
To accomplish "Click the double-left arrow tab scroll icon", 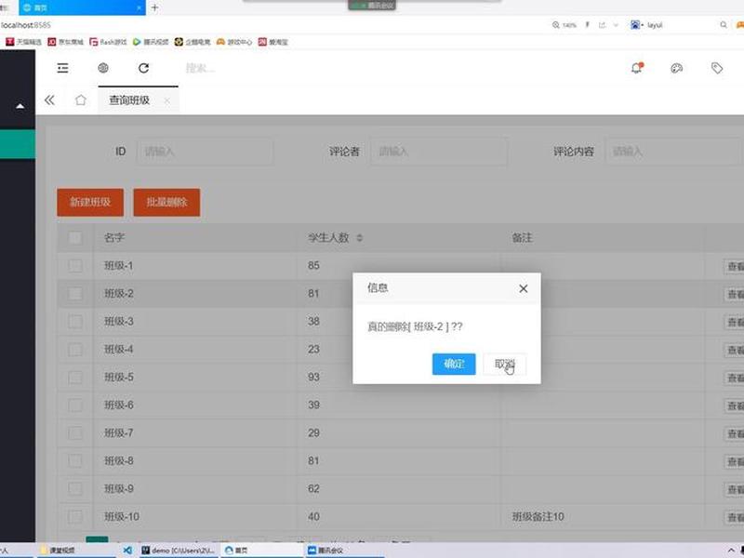I will click(x=49, y=100).
